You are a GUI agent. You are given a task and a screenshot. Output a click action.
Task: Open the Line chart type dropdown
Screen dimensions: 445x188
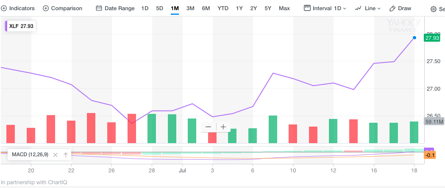[x=367, y=8]
